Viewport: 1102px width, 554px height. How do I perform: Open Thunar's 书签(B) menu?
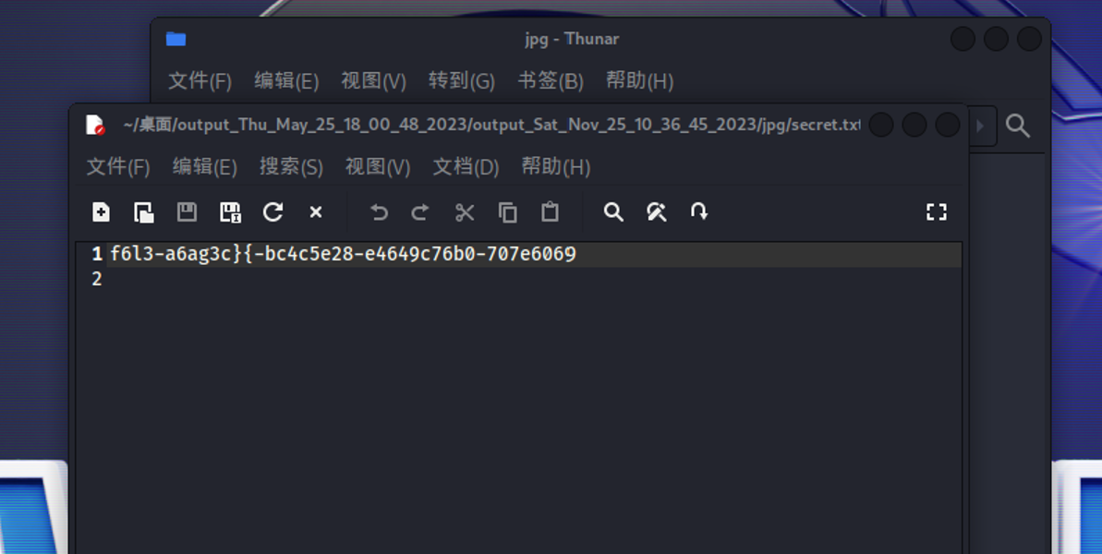pyautogui.click(x=551, y=80)
